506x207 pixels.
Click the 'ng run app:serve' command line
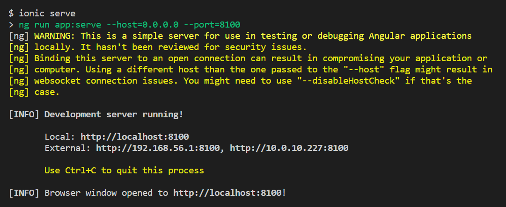pos(129,24)
